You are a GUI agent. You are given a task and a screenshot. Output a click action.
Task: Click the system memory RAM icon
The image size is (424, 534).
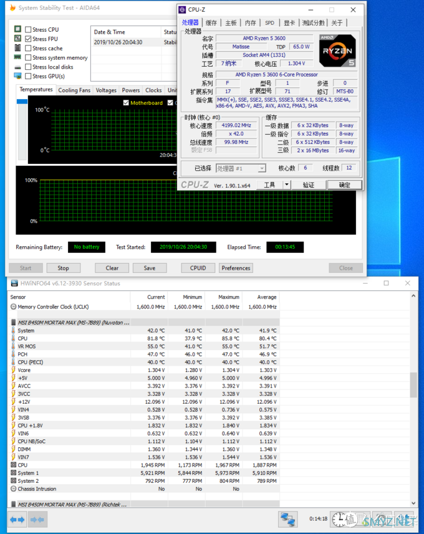[17, 57]
